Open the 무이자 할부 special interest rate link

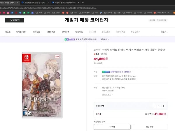tap(119, 79)
